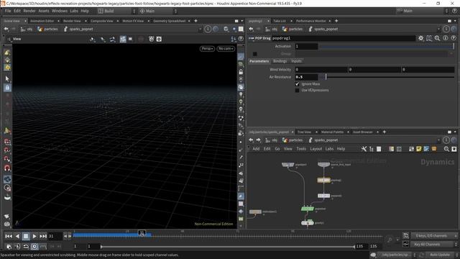The width and height of the screenshot is (460, 259).
Task: Click the range slider below the timeline
Action: click(228, 246)
